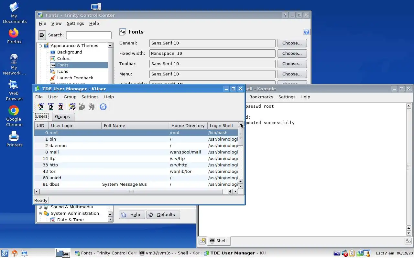
Task: Open My Documents desktop icon
Action: (x=14, y=13)
